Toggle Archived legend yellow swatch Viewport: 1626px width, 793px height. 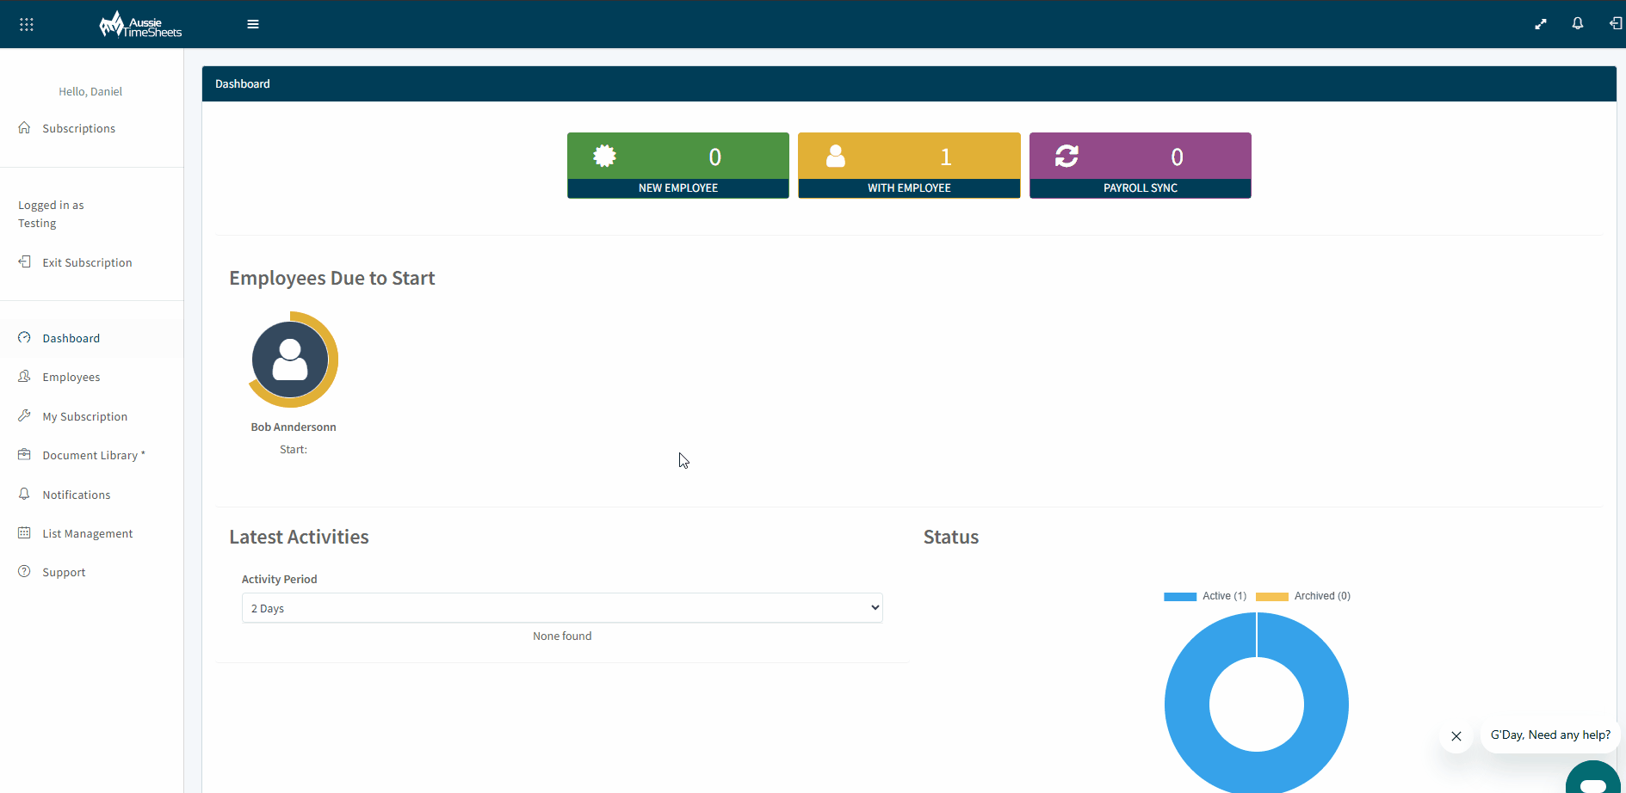click(1272, 596)
